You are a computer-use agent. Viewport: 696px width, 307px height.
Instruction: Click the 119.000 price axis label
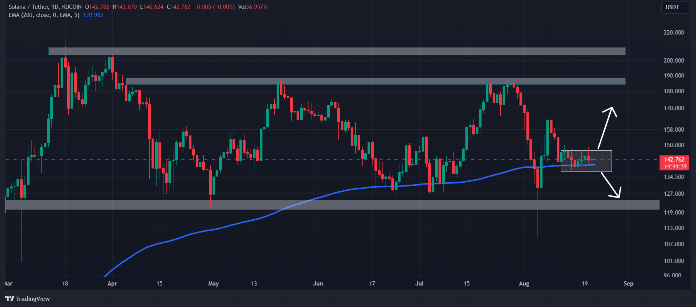(674, 212)
